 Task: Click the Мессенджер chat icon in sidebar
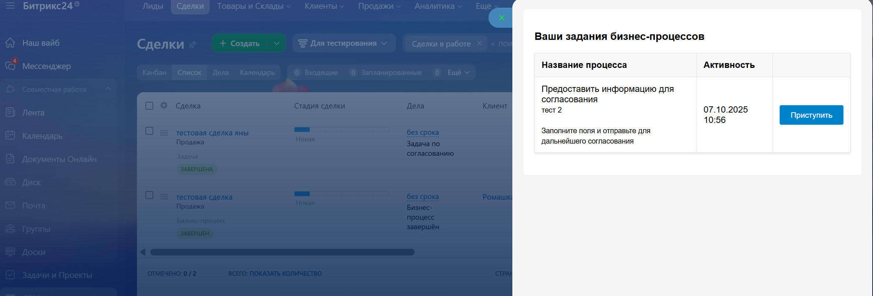click(10, 66)
